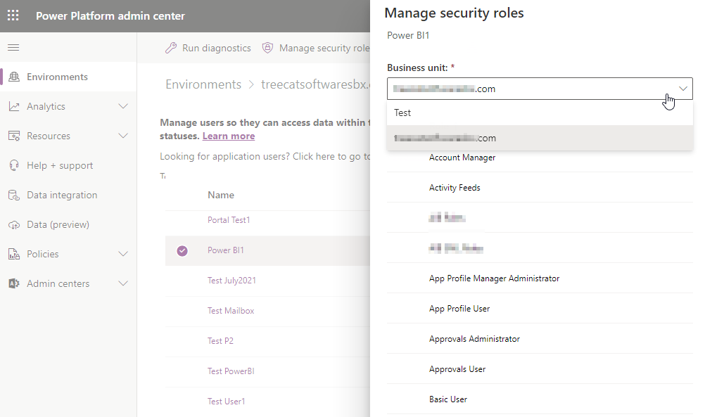Click the Manage security roles shield icon

(267, 48)
